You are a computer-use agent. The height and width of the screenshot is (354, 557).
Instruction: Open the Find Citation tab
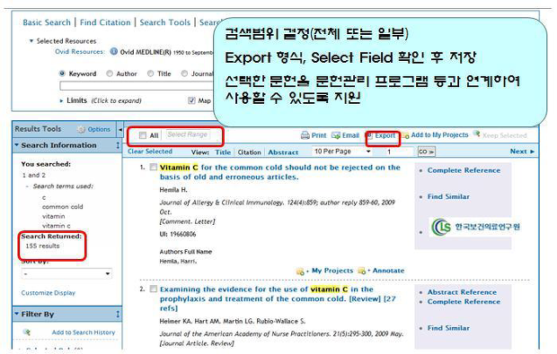[105, 22]
